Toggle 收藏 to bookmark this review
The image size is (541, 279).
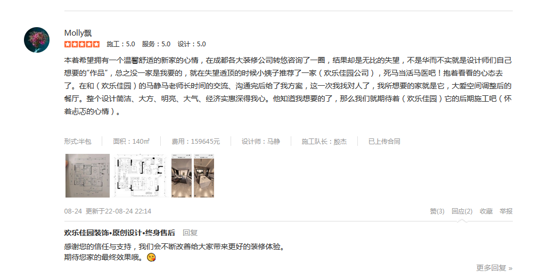[x=486, y=211]
